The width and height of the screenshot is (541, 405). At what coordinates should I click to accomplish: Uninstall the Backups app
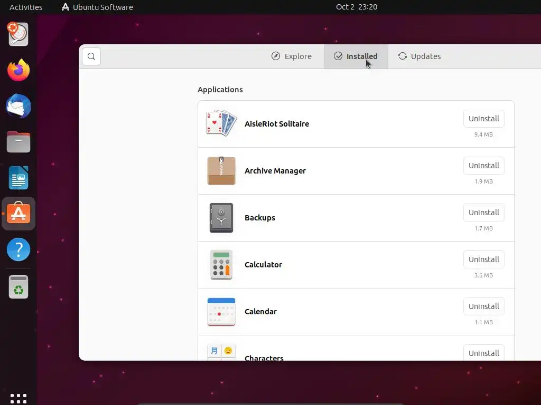(x=484, y=213)
